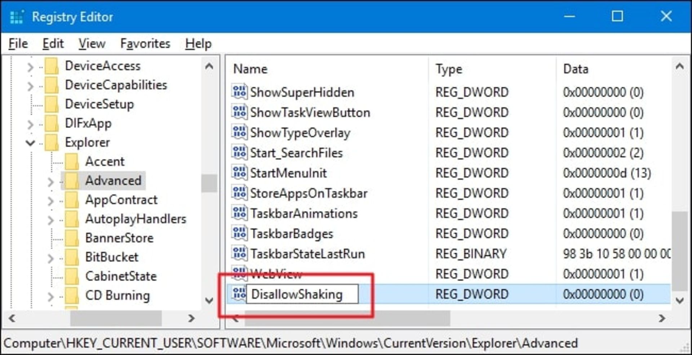Click the registry path in status bar
692x355 pixels.
tap(290, 343)
